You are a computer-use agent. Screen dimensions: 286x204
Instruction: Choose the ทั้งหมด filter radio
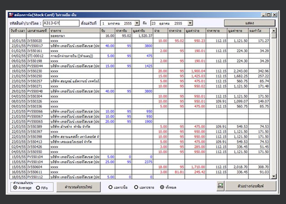coord(162,187)
